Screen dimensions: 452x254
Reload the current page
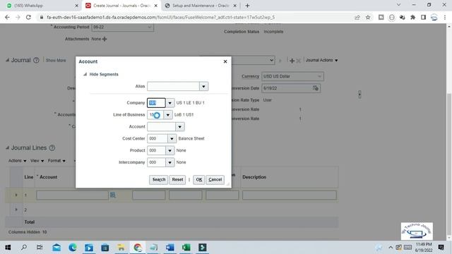(28, 17)
